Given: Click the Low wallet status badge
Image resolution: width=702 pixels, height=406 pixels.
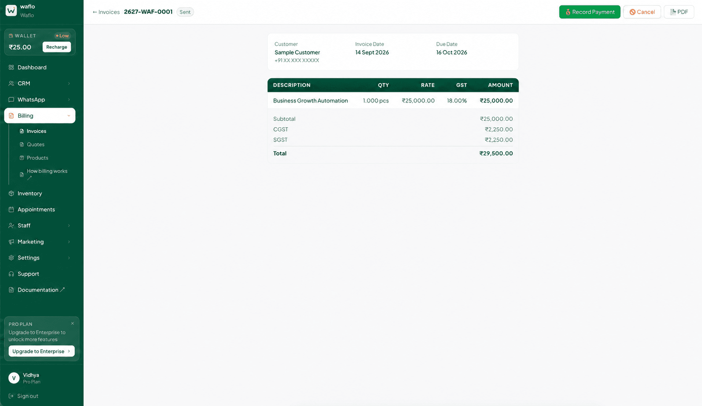Looking at the screenshot, I should tap(62, 36).
